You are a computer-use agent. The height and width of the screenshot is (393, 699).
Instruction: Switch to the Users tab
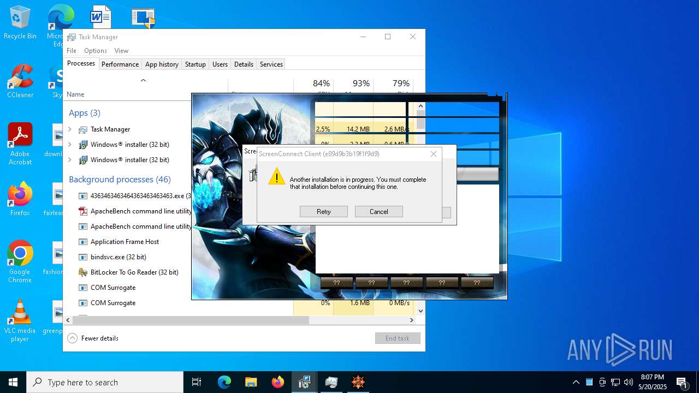(x=220, y=64)
